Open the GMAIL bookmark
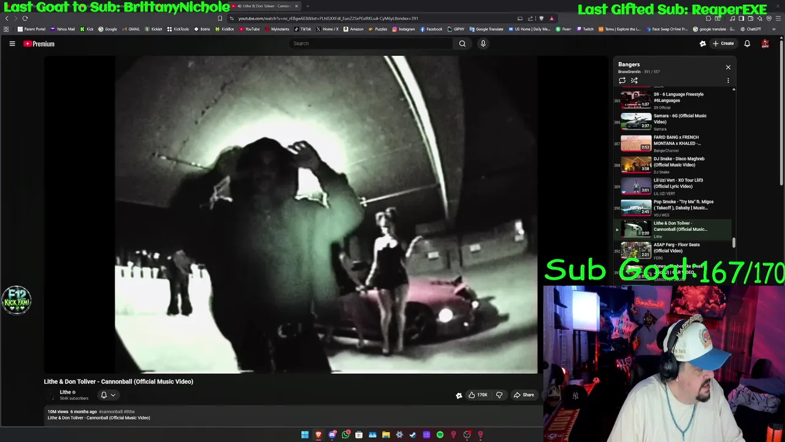785x442 pixels. 131,29
